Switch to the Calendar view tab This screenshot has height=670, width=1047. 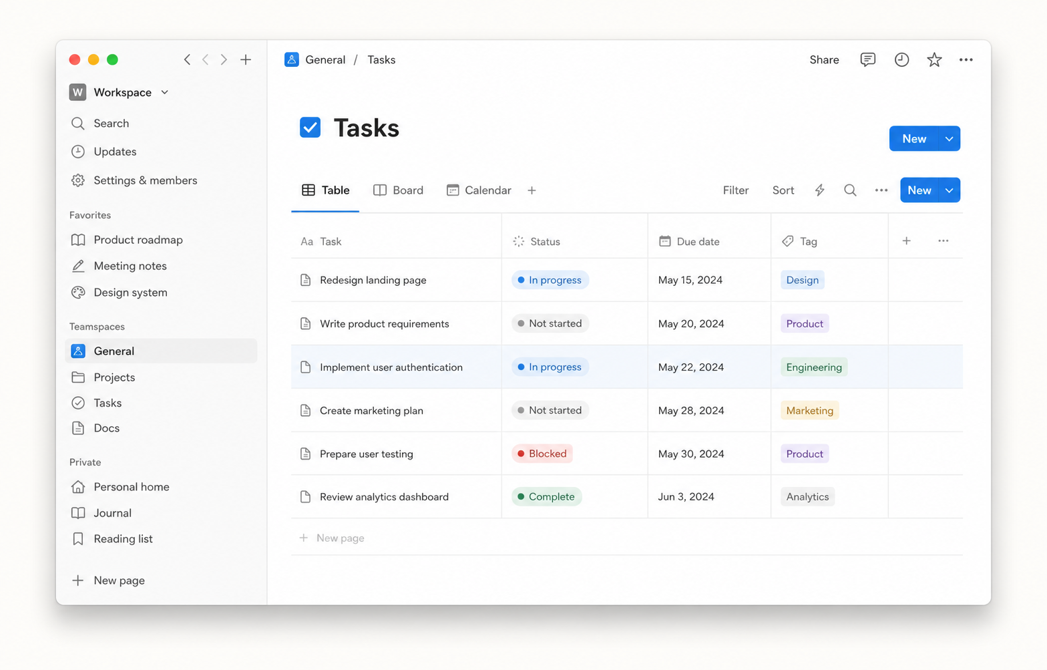point(479,190)
